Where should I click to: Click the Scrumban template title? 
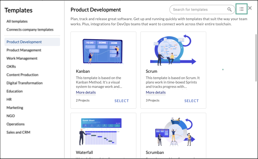click(155, 152)
